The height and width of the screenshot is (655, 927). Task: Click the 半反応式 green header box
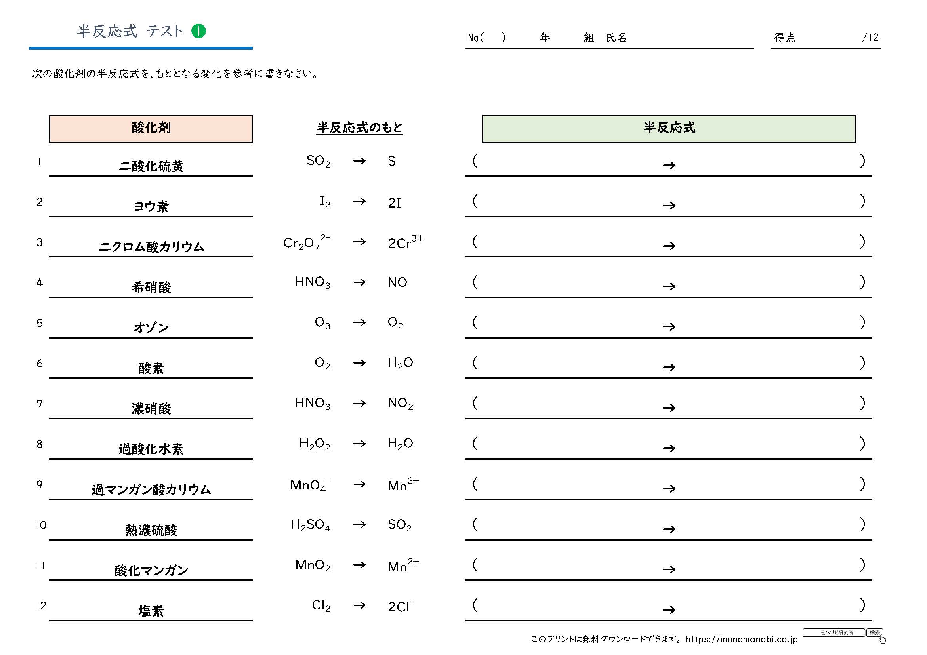pos(669,128)
